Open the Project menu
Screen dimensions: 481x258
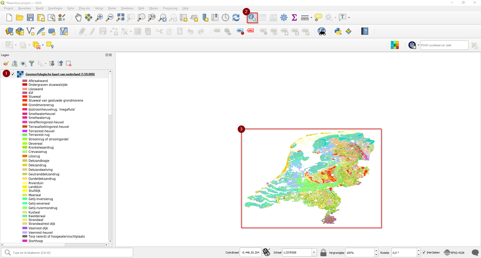coord(9,8)
